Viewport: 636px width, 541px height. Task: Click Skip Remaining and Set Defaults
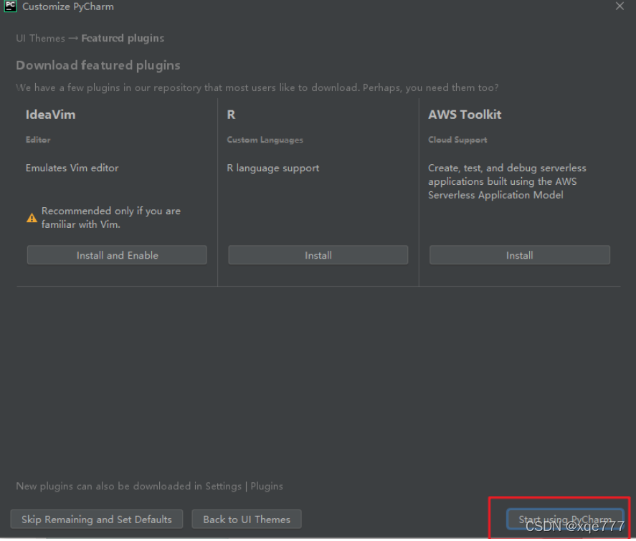97,519
